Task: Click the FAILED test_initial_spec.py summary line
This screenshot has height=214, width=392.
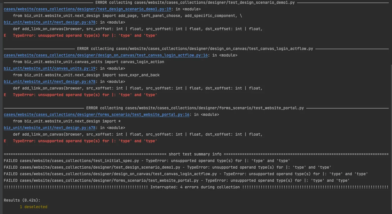Action: (x=147, y=161)
